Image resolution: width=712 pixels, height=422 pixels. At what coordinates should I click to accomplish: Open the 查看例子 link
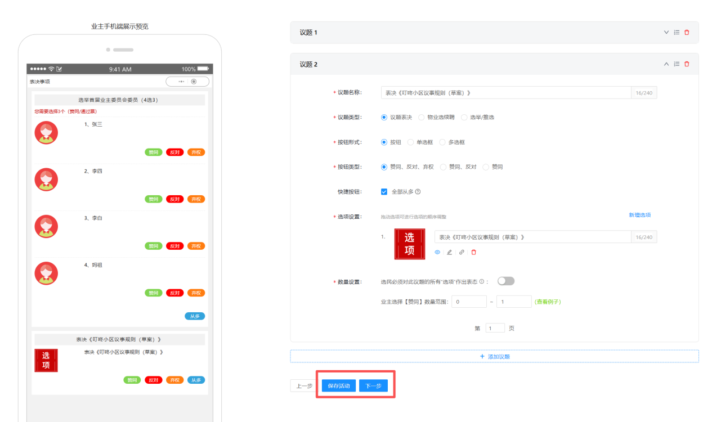(x=548, y=302)
